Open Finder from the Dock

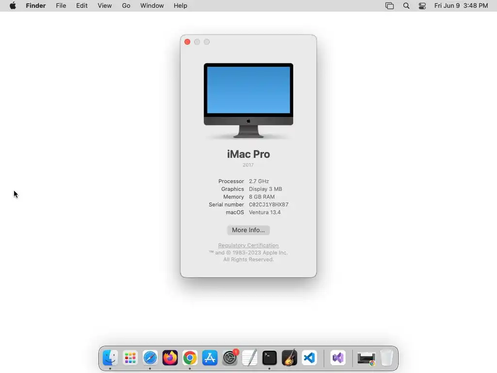click(x=110, y=358)
